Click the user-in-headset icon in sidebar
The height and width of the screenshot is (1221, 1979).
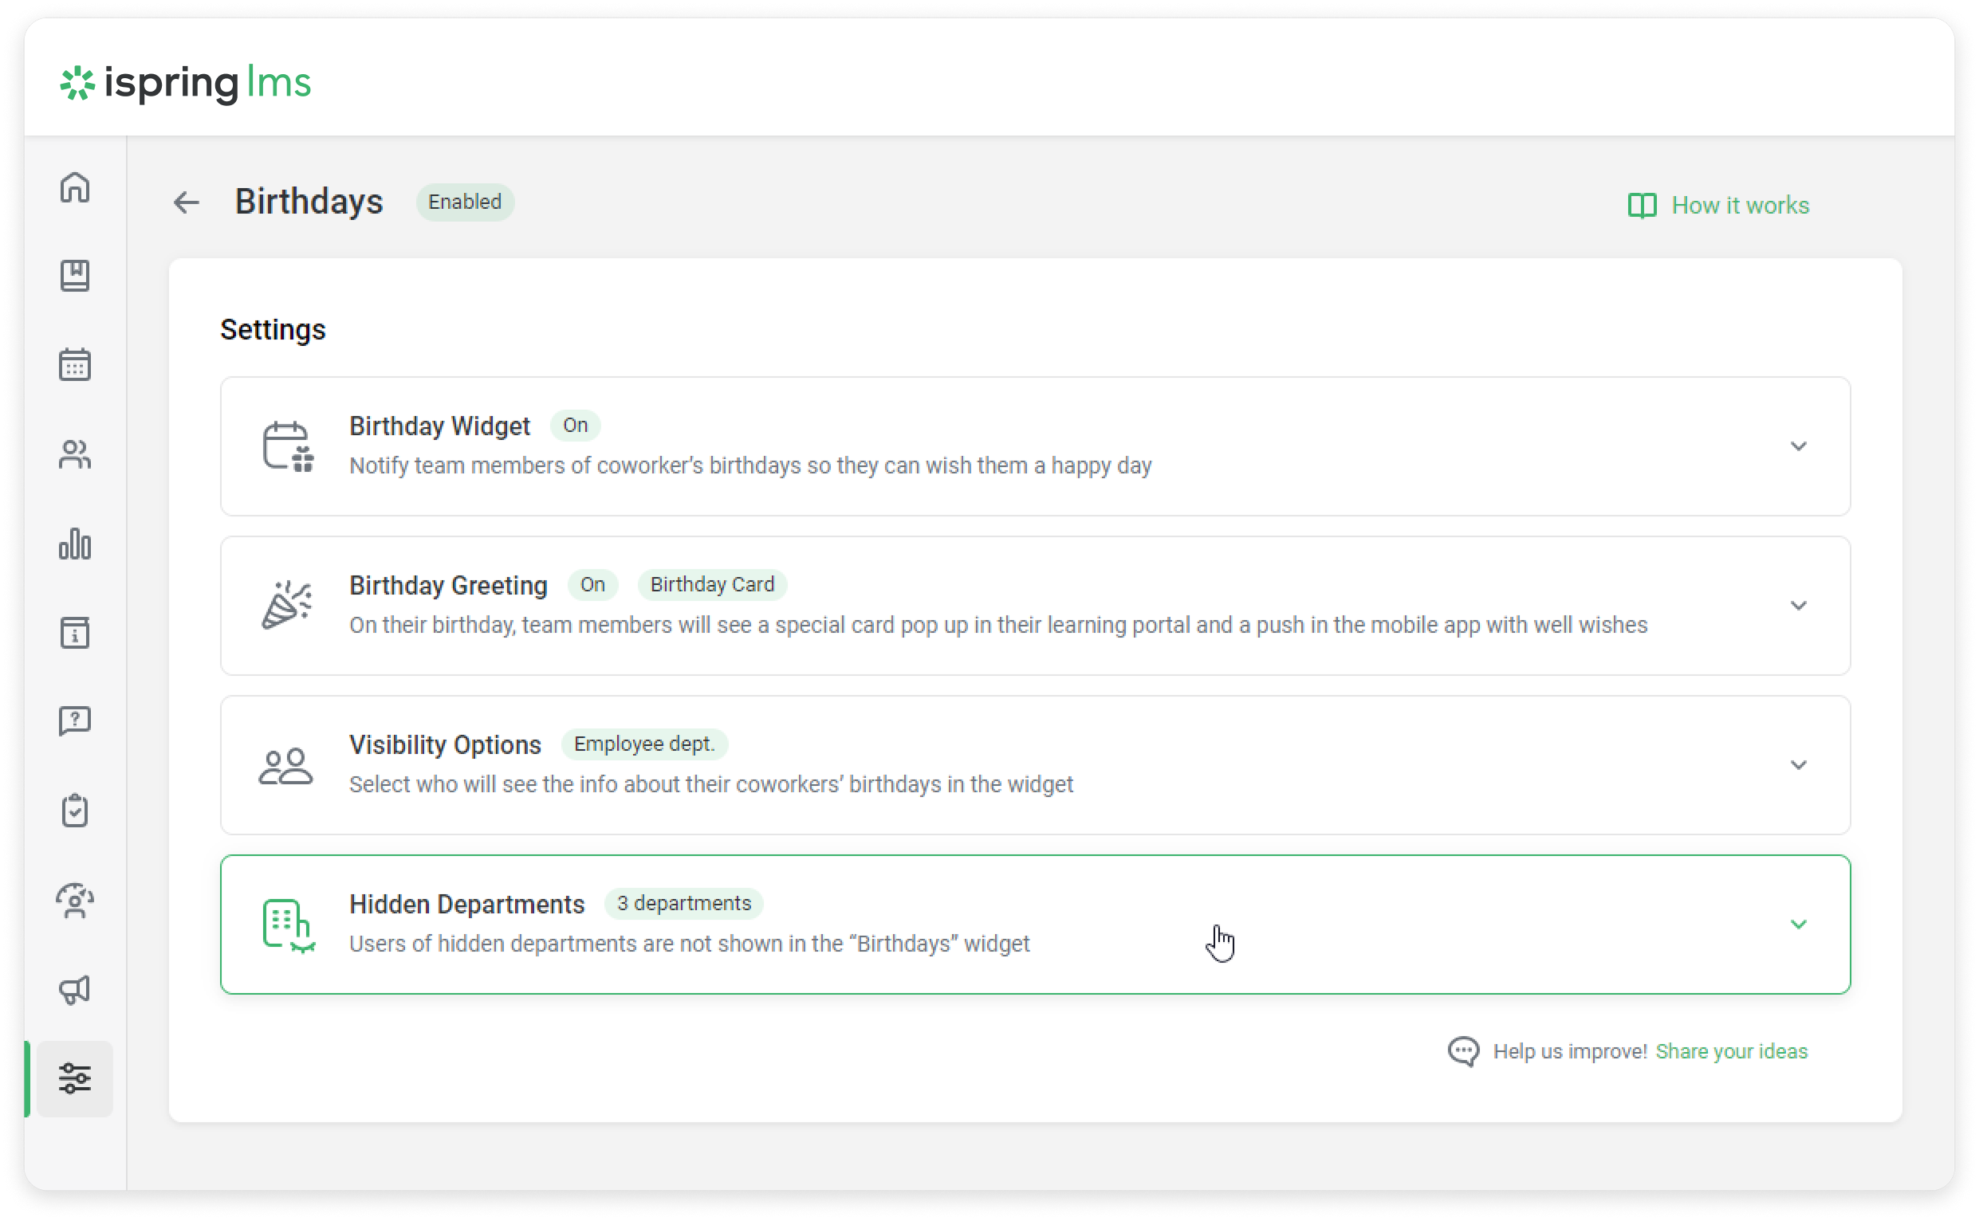[75, 900]
